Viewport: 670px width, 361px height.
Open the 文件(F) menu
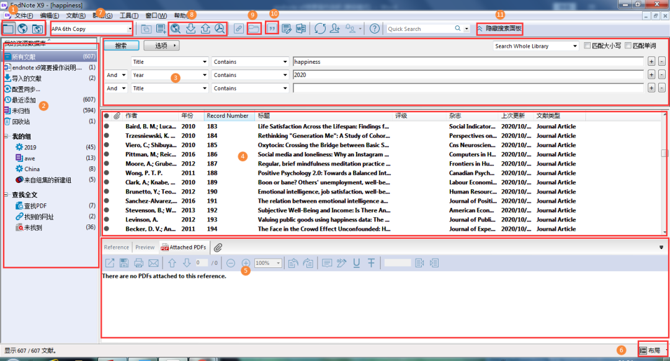(24, 16)
